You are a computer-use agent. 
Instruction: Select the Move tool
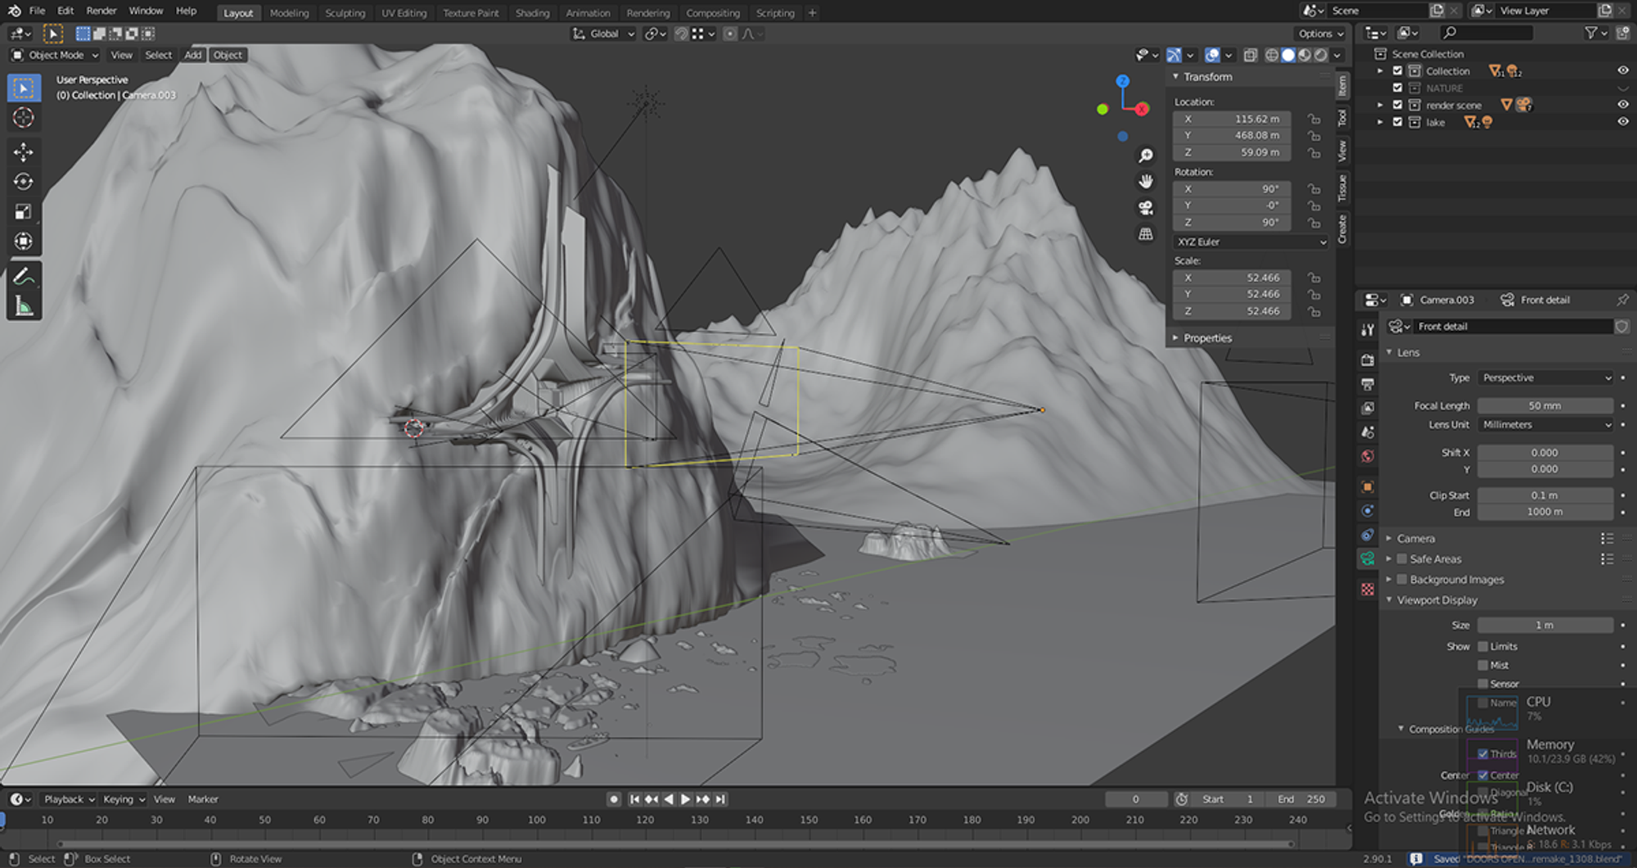[24, 152]
